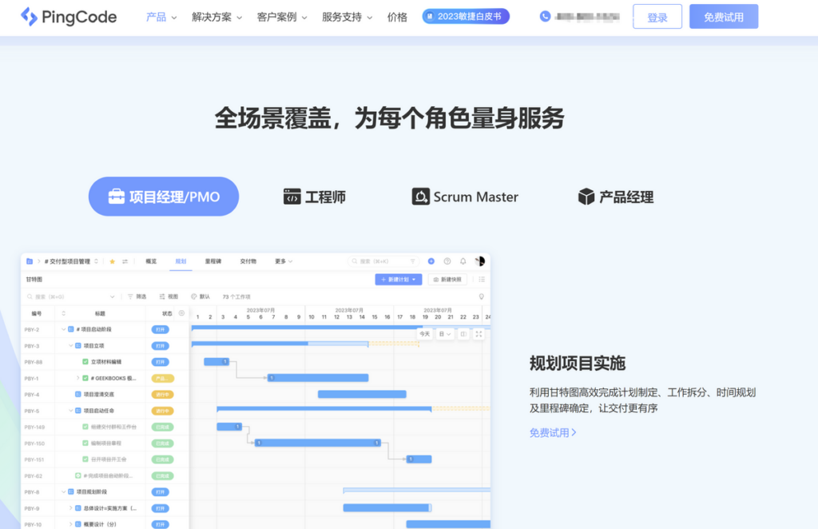Click the list view icon beside 新建快照
This screenshot has width=818, height=529.
(x=480, y=279)
